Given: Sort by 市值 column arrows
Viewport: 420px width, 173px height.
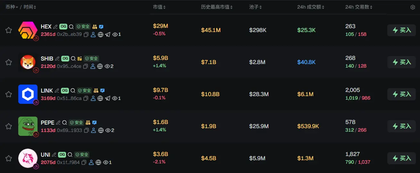Looking at the screenshot, I should [x=164, y=7].
